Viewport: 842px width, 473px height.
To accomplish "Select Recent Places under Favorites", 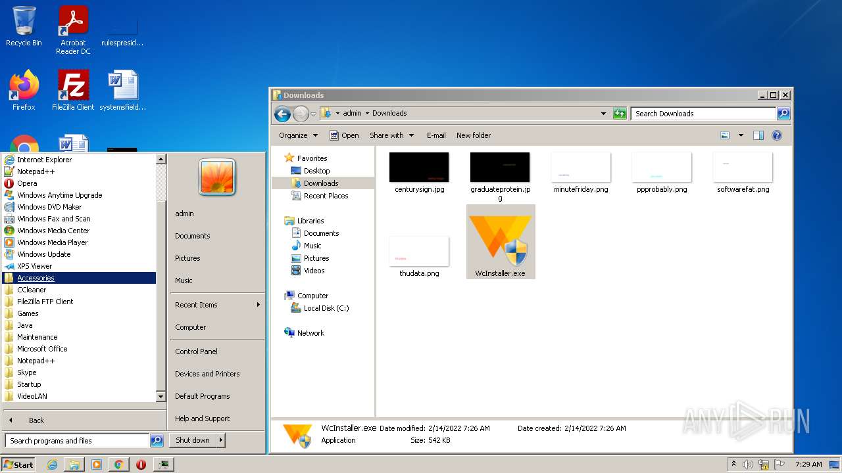I will click(x=326, y=196).
